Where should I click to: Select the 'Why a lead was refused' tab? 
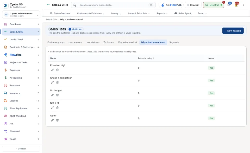tap(153, 42)
